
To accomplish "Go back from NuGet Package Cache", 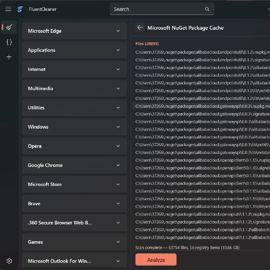I will [x=140, y=28].
